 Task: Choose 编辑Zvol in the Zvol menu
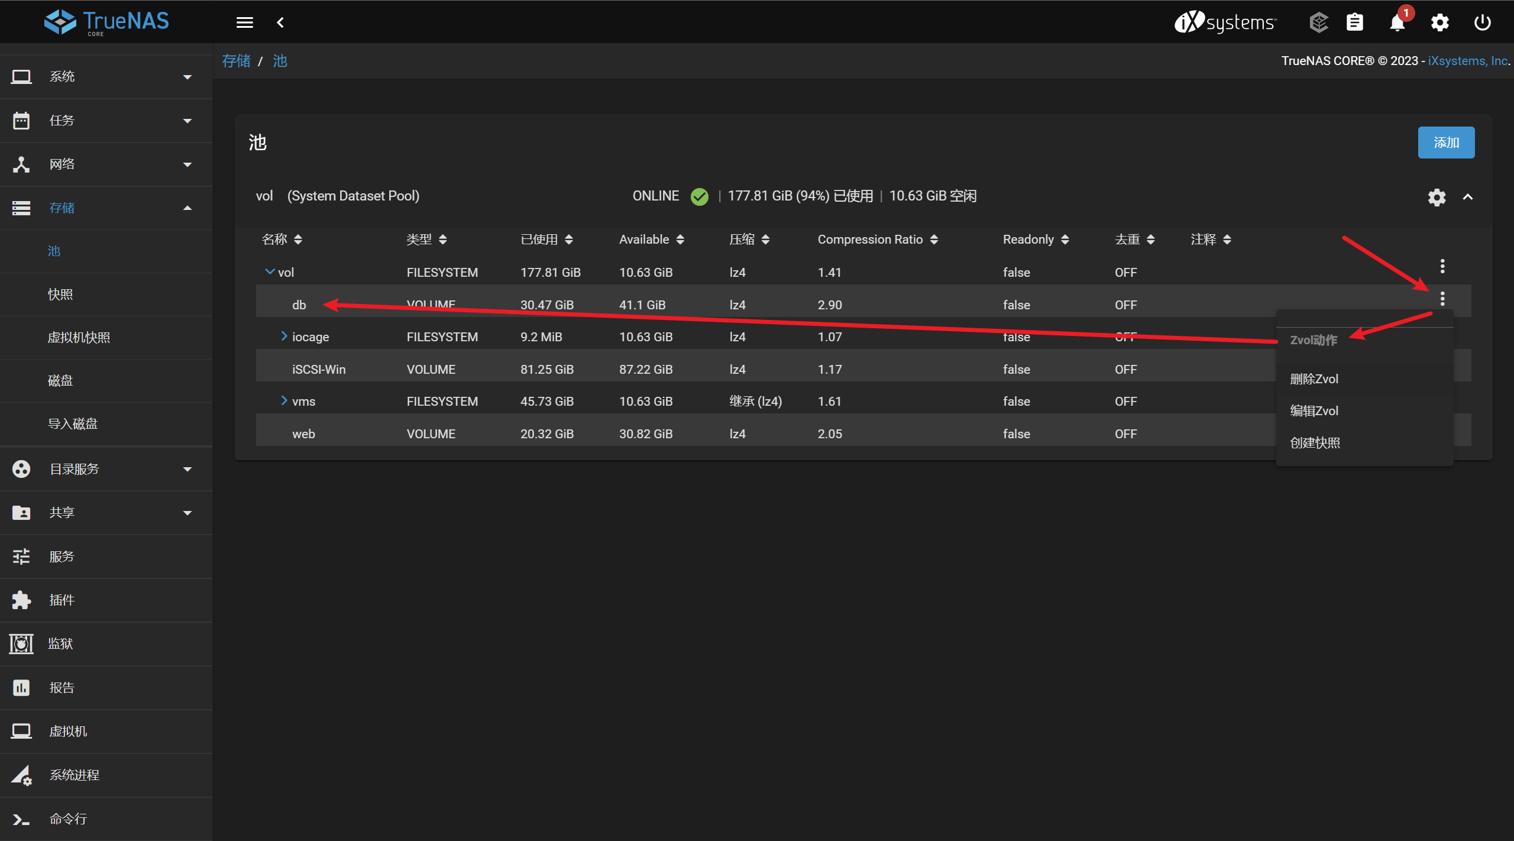[1314, 411]
